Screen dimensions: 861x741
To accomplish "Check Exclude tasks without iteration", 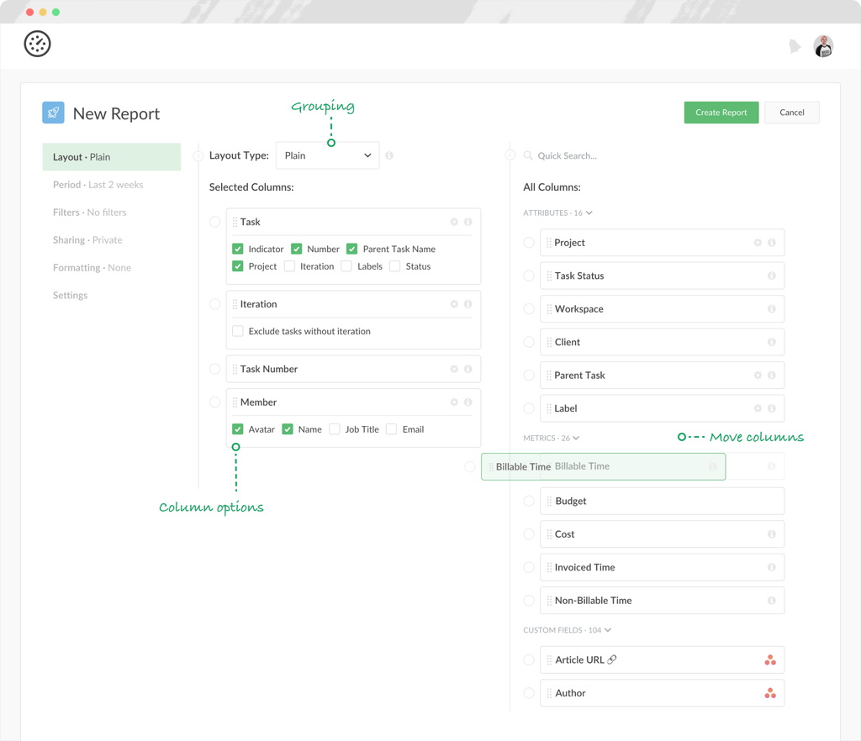I will 236,331.
